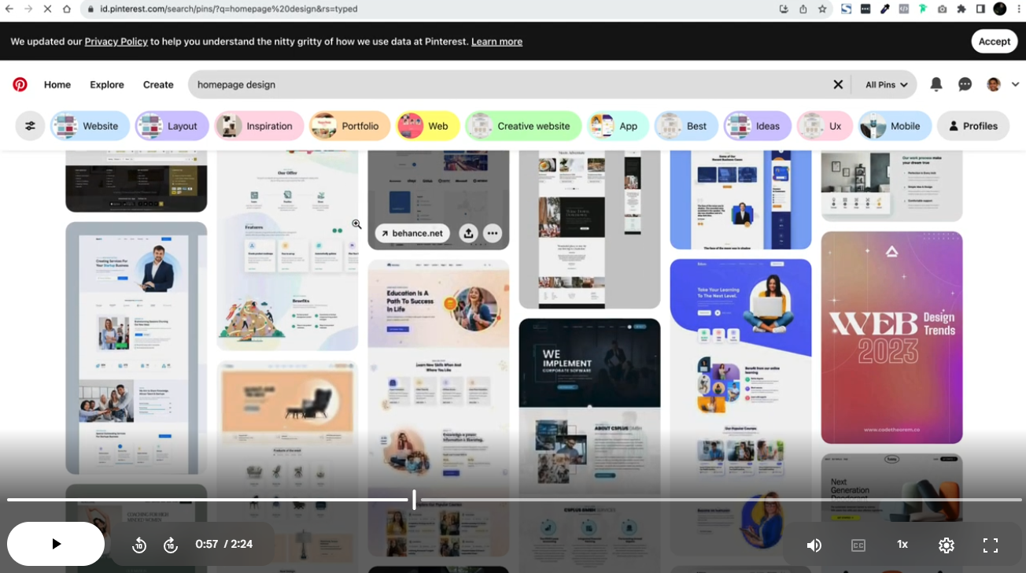
Task: Open the code brackets extension
Action: pyautogui.click(x=903, y=9)
